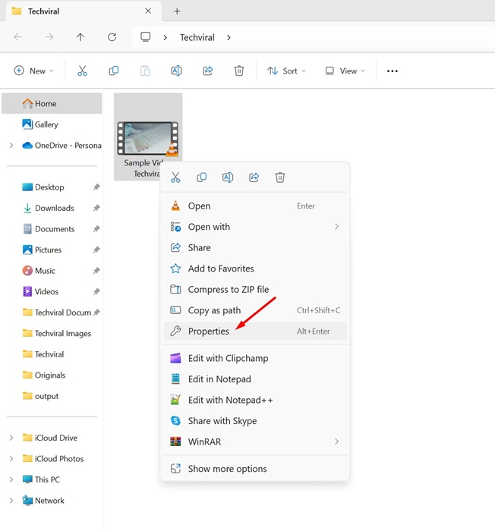
Task: Click the Delete trash icon in the context menu
Action: pyautogui.click(x=280, y=178)
